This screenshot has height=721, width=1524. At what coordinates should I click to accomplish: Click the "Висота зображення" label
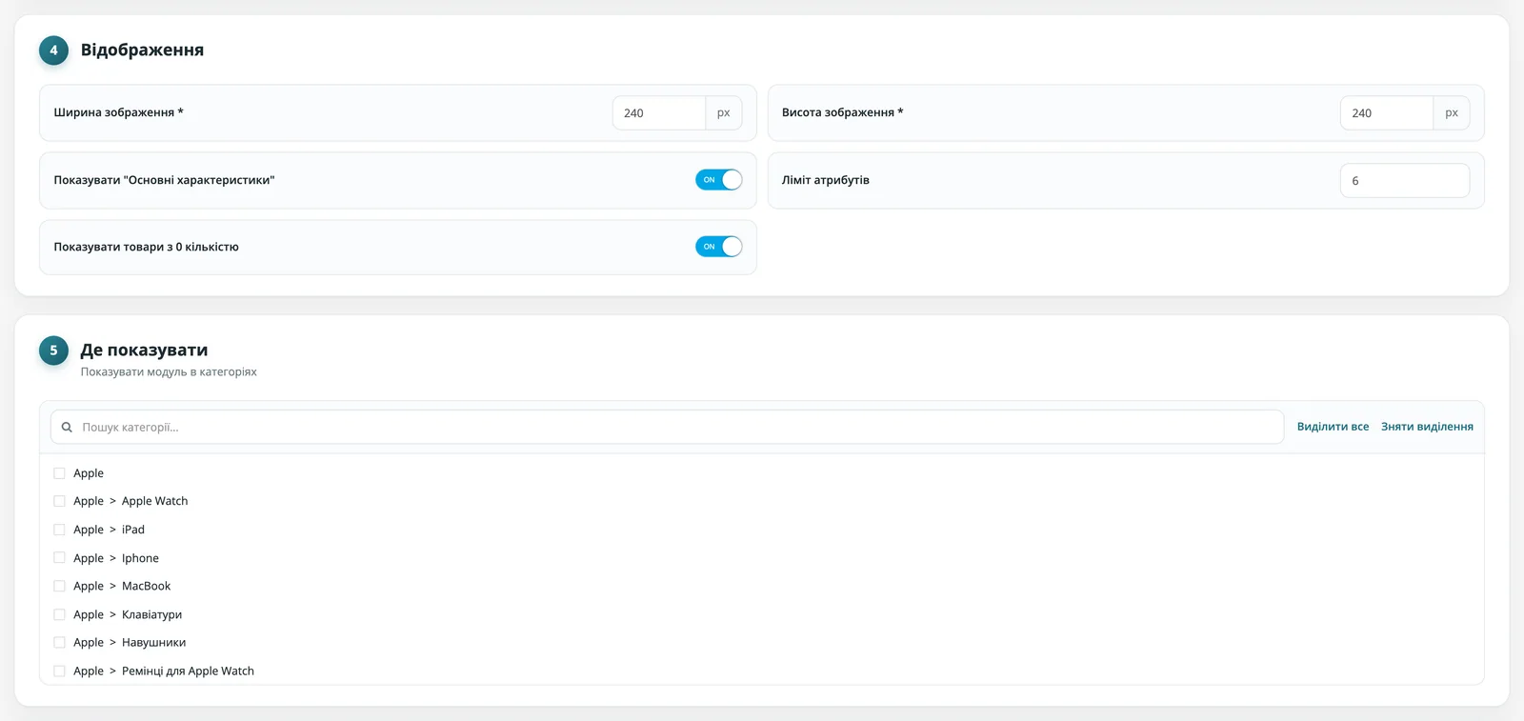(842, 112)
